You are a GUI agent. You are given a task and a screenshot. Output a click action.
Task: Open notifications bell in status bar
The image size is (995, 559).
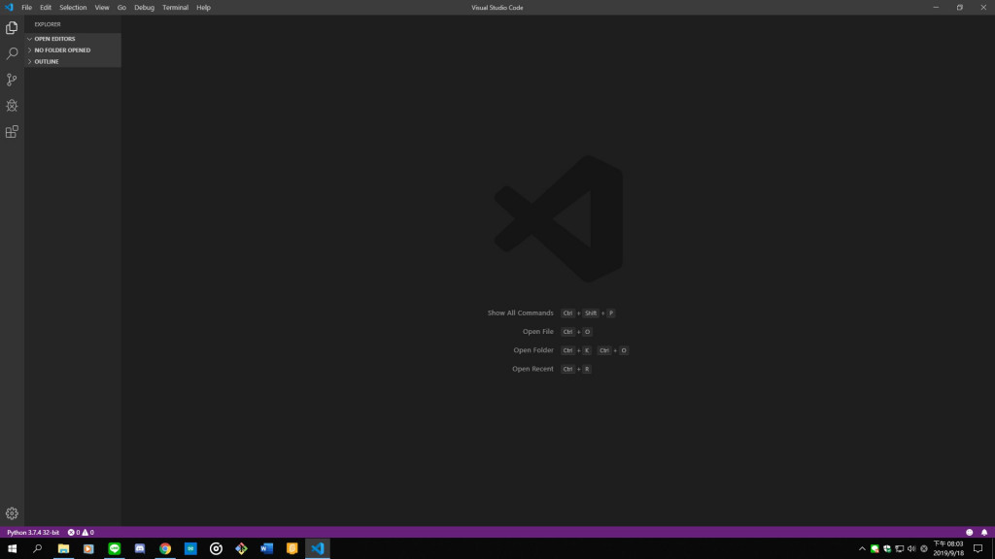[x=984, y=533]
